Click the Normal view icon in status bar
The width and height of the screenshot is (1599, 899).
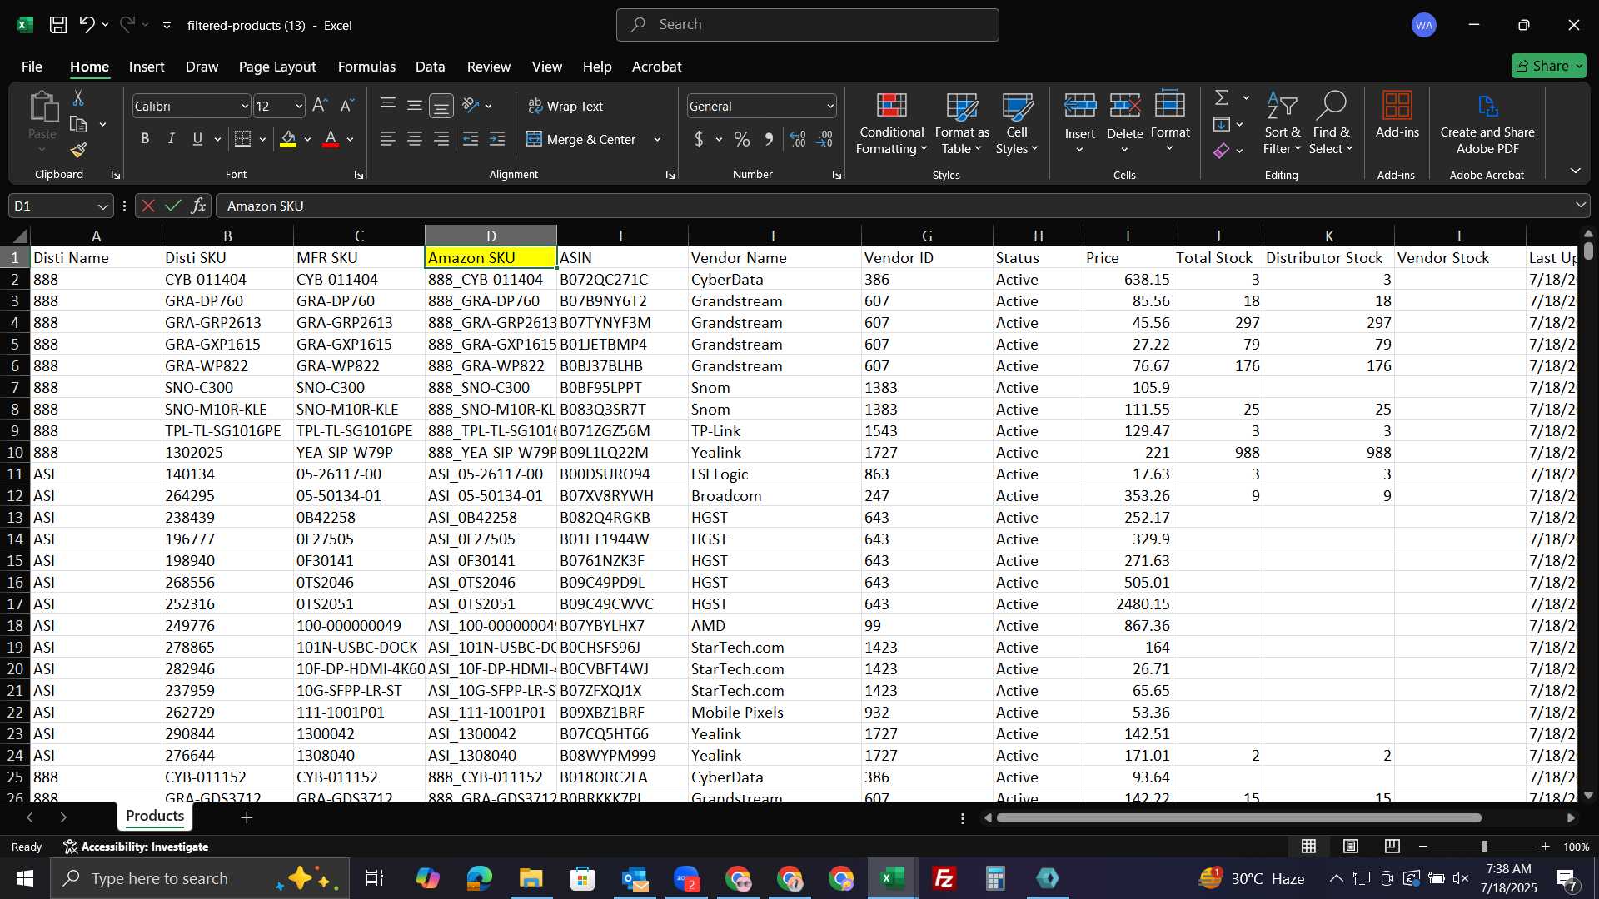coord(1309,847)
